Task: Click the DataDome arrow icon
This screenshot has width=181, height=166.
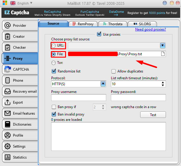Action: pos(116,15)
